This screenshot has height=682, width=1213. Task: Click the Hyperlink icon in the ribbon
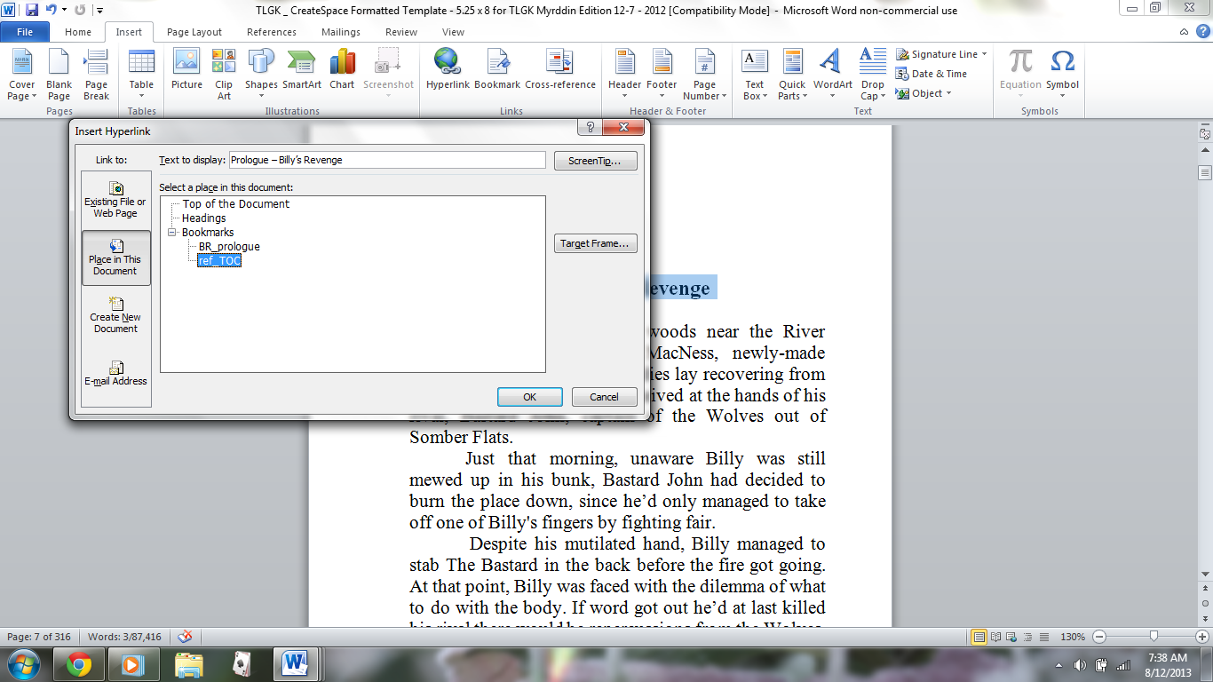point(447,69)
